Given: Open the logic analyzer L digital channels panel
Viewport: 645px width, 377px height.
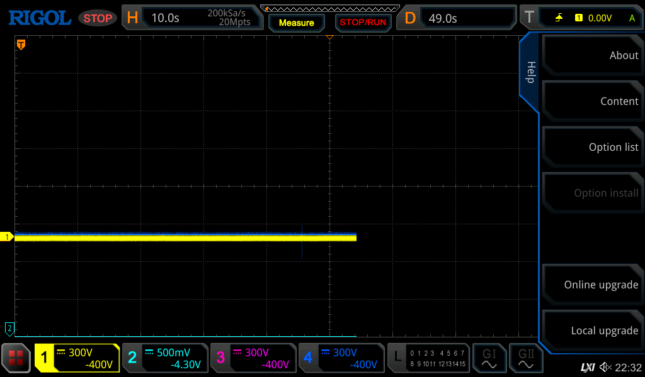Looking at the screenshot, I should (428, 358).
